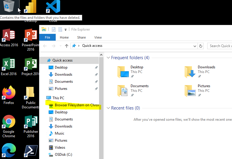The image size is (232, 159).
Task: Open the Publisher 2016 desktop icon
Action: 31,126
